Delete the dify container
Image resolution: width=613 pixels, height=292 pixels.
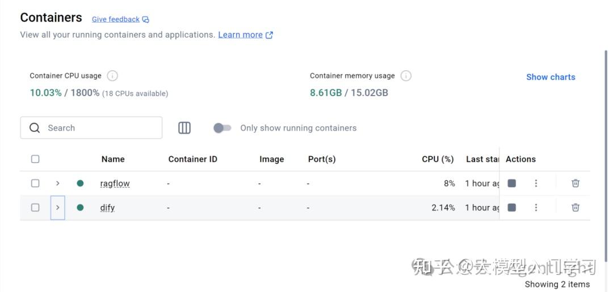tap(575, 208)
